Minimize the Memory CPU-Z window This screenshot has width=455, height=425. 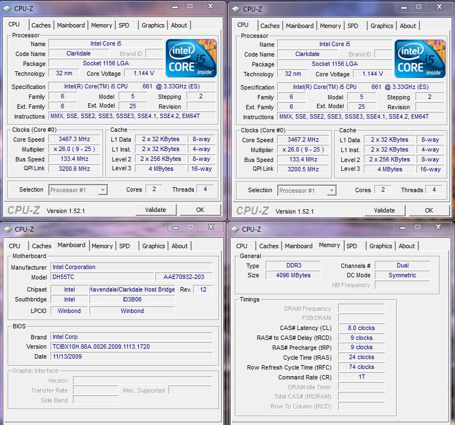coord(403,227)
